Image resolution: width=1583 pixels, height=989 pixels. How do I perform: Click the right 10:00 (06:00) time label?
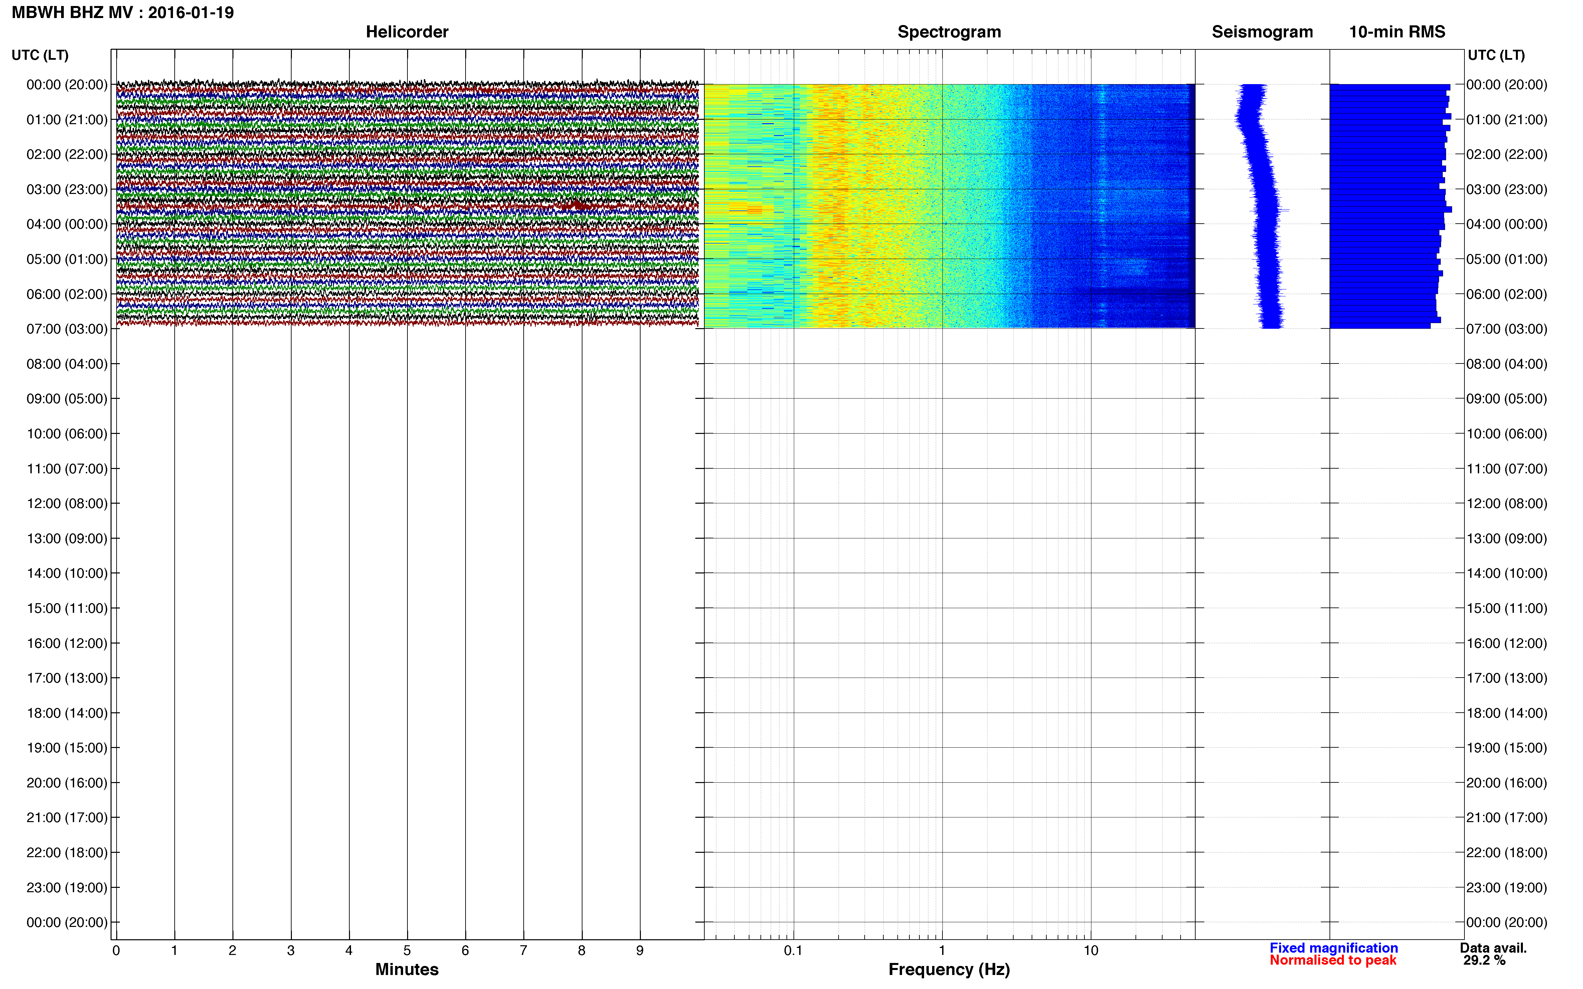pyautogui.click(x=1507, y=434)
